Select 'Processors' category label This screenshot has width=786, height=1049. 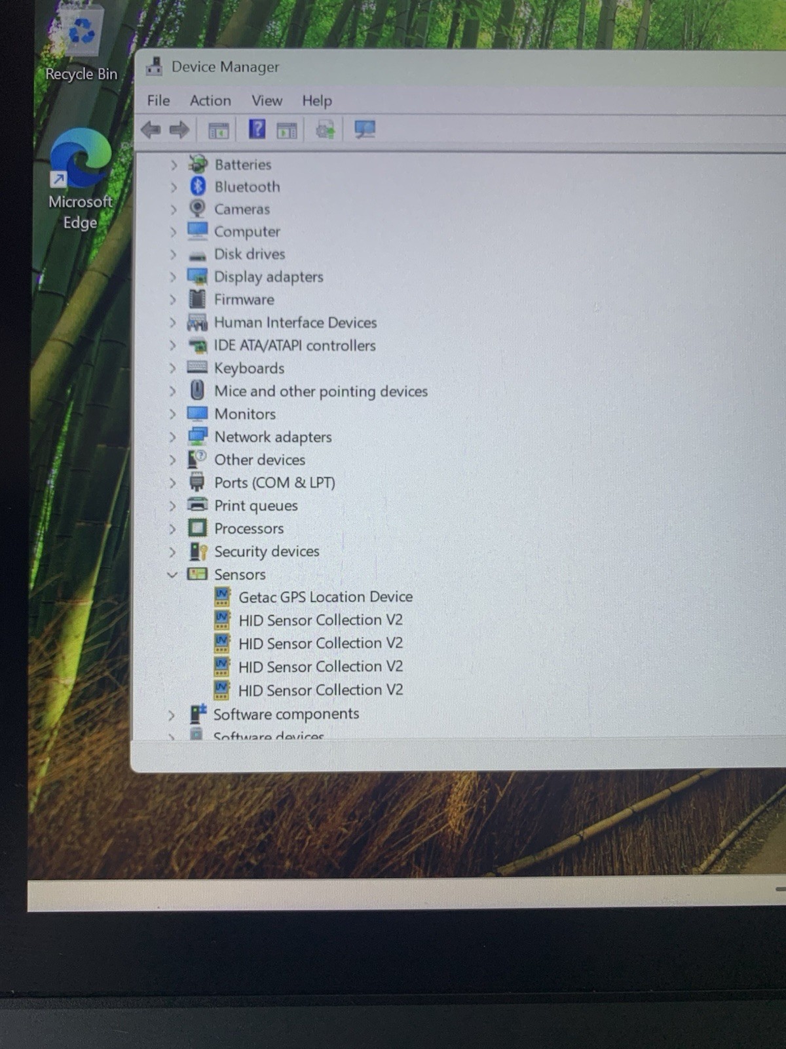point(249,528)
